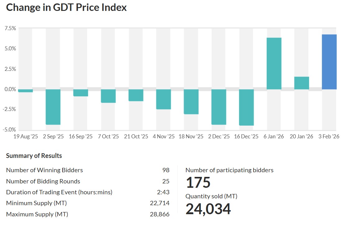Click the 16 Dec '25 negative bar
Image resolution: width=343 pixels, height=226 pixels.
[x=246, y=107]
